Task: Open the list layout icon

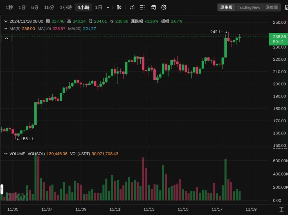Action: point(142,7)
